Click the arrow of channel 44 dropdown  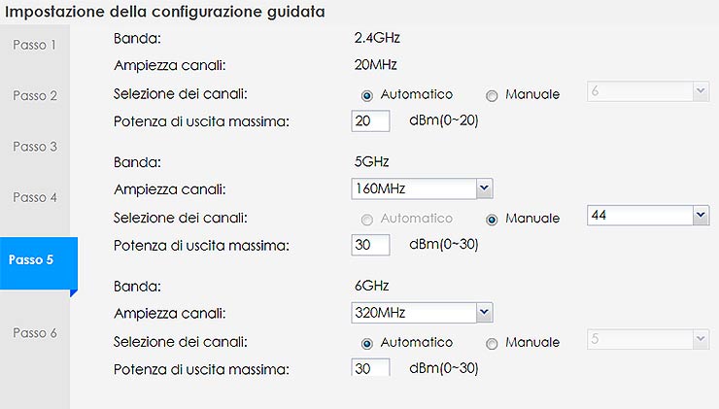tap(701, 215)
